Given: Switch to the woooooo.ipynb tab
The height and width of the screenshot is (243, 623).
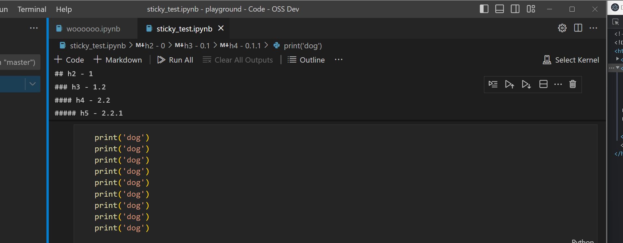Looking at the screenshot, I should click(93, 29).
